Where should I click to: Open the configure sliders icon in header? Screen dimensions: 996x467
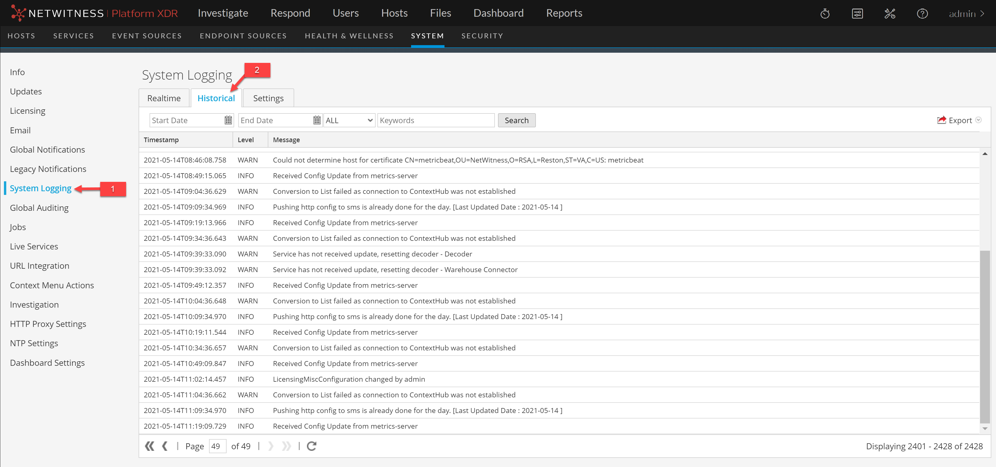857,14
